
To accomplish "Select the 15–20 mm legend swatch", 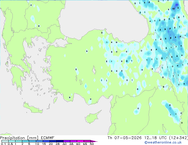I will point(46,141).
